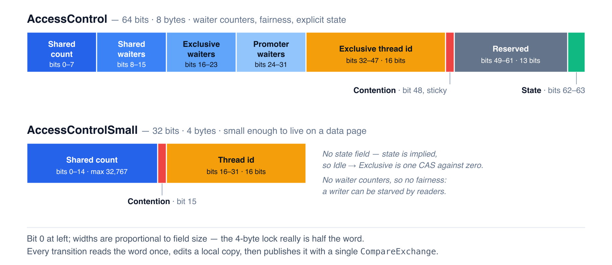Select the Shared waiters bits 8–15 block
The width and height of the screenshot is (612, 265).
[132, 52]
